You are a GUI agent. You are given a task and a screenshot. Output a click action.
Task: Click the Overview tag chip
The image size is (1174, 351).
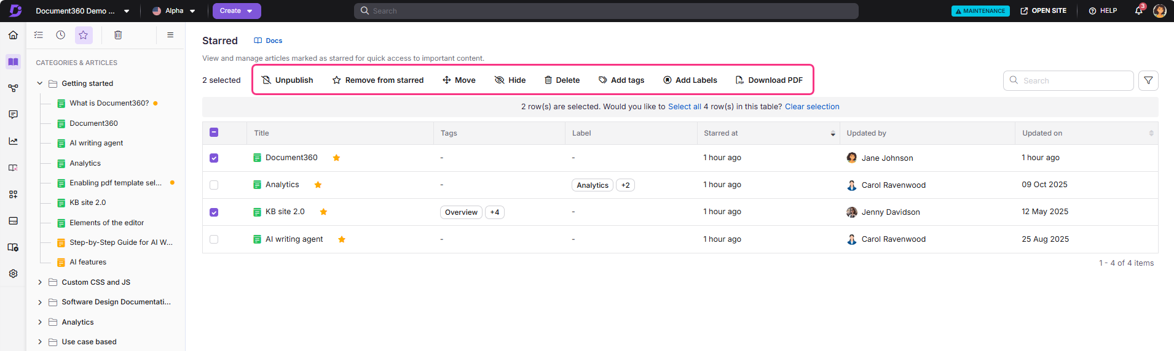[x=461, y=212]
